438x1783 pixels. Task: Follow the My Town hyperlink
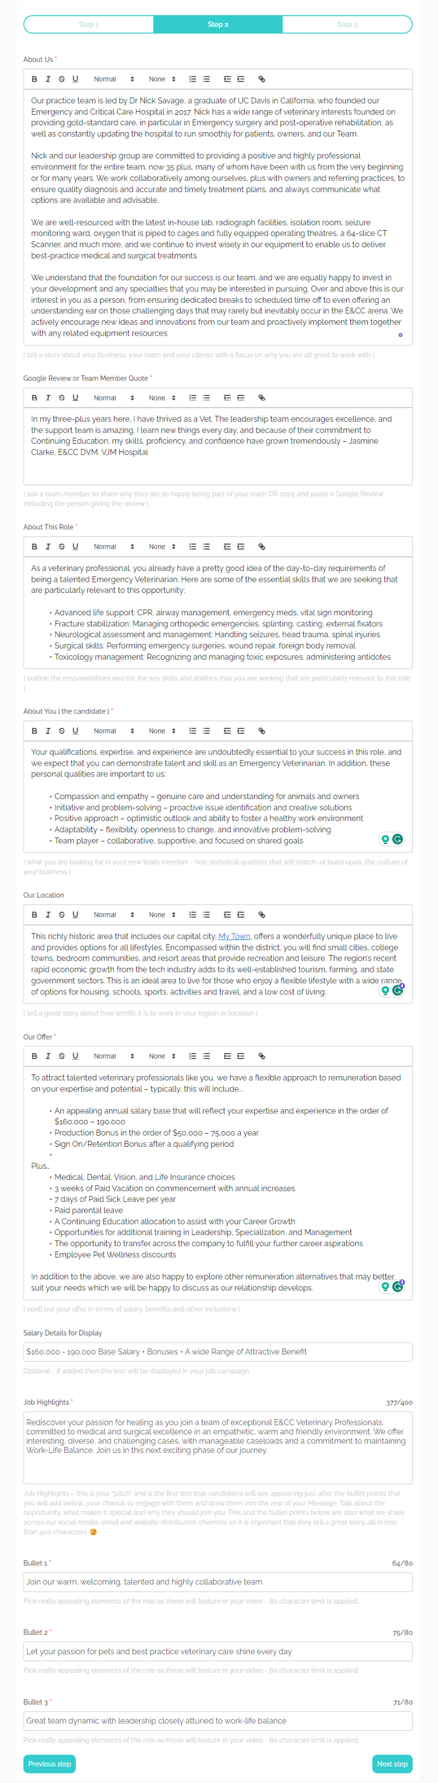coord(234,937)
